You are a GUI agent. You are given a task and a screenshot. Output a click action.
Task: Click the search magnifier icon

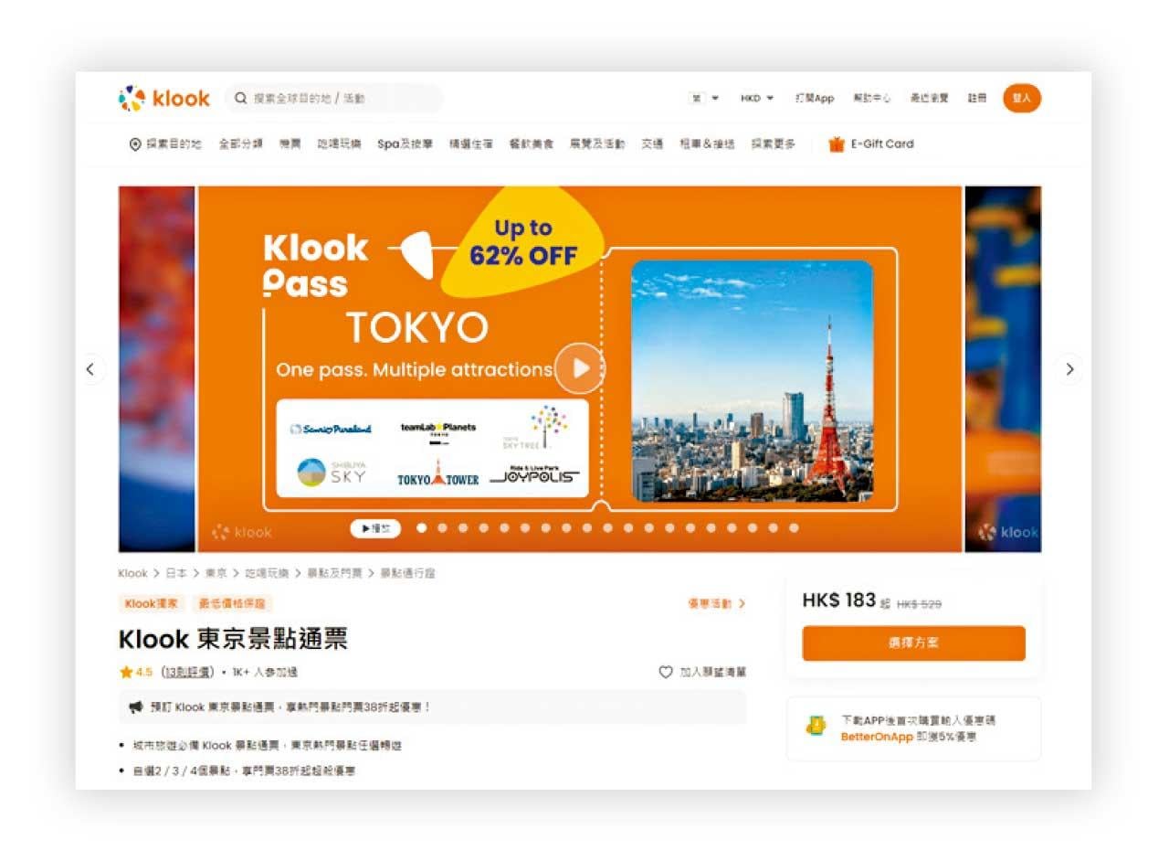(x=241, y=98)
